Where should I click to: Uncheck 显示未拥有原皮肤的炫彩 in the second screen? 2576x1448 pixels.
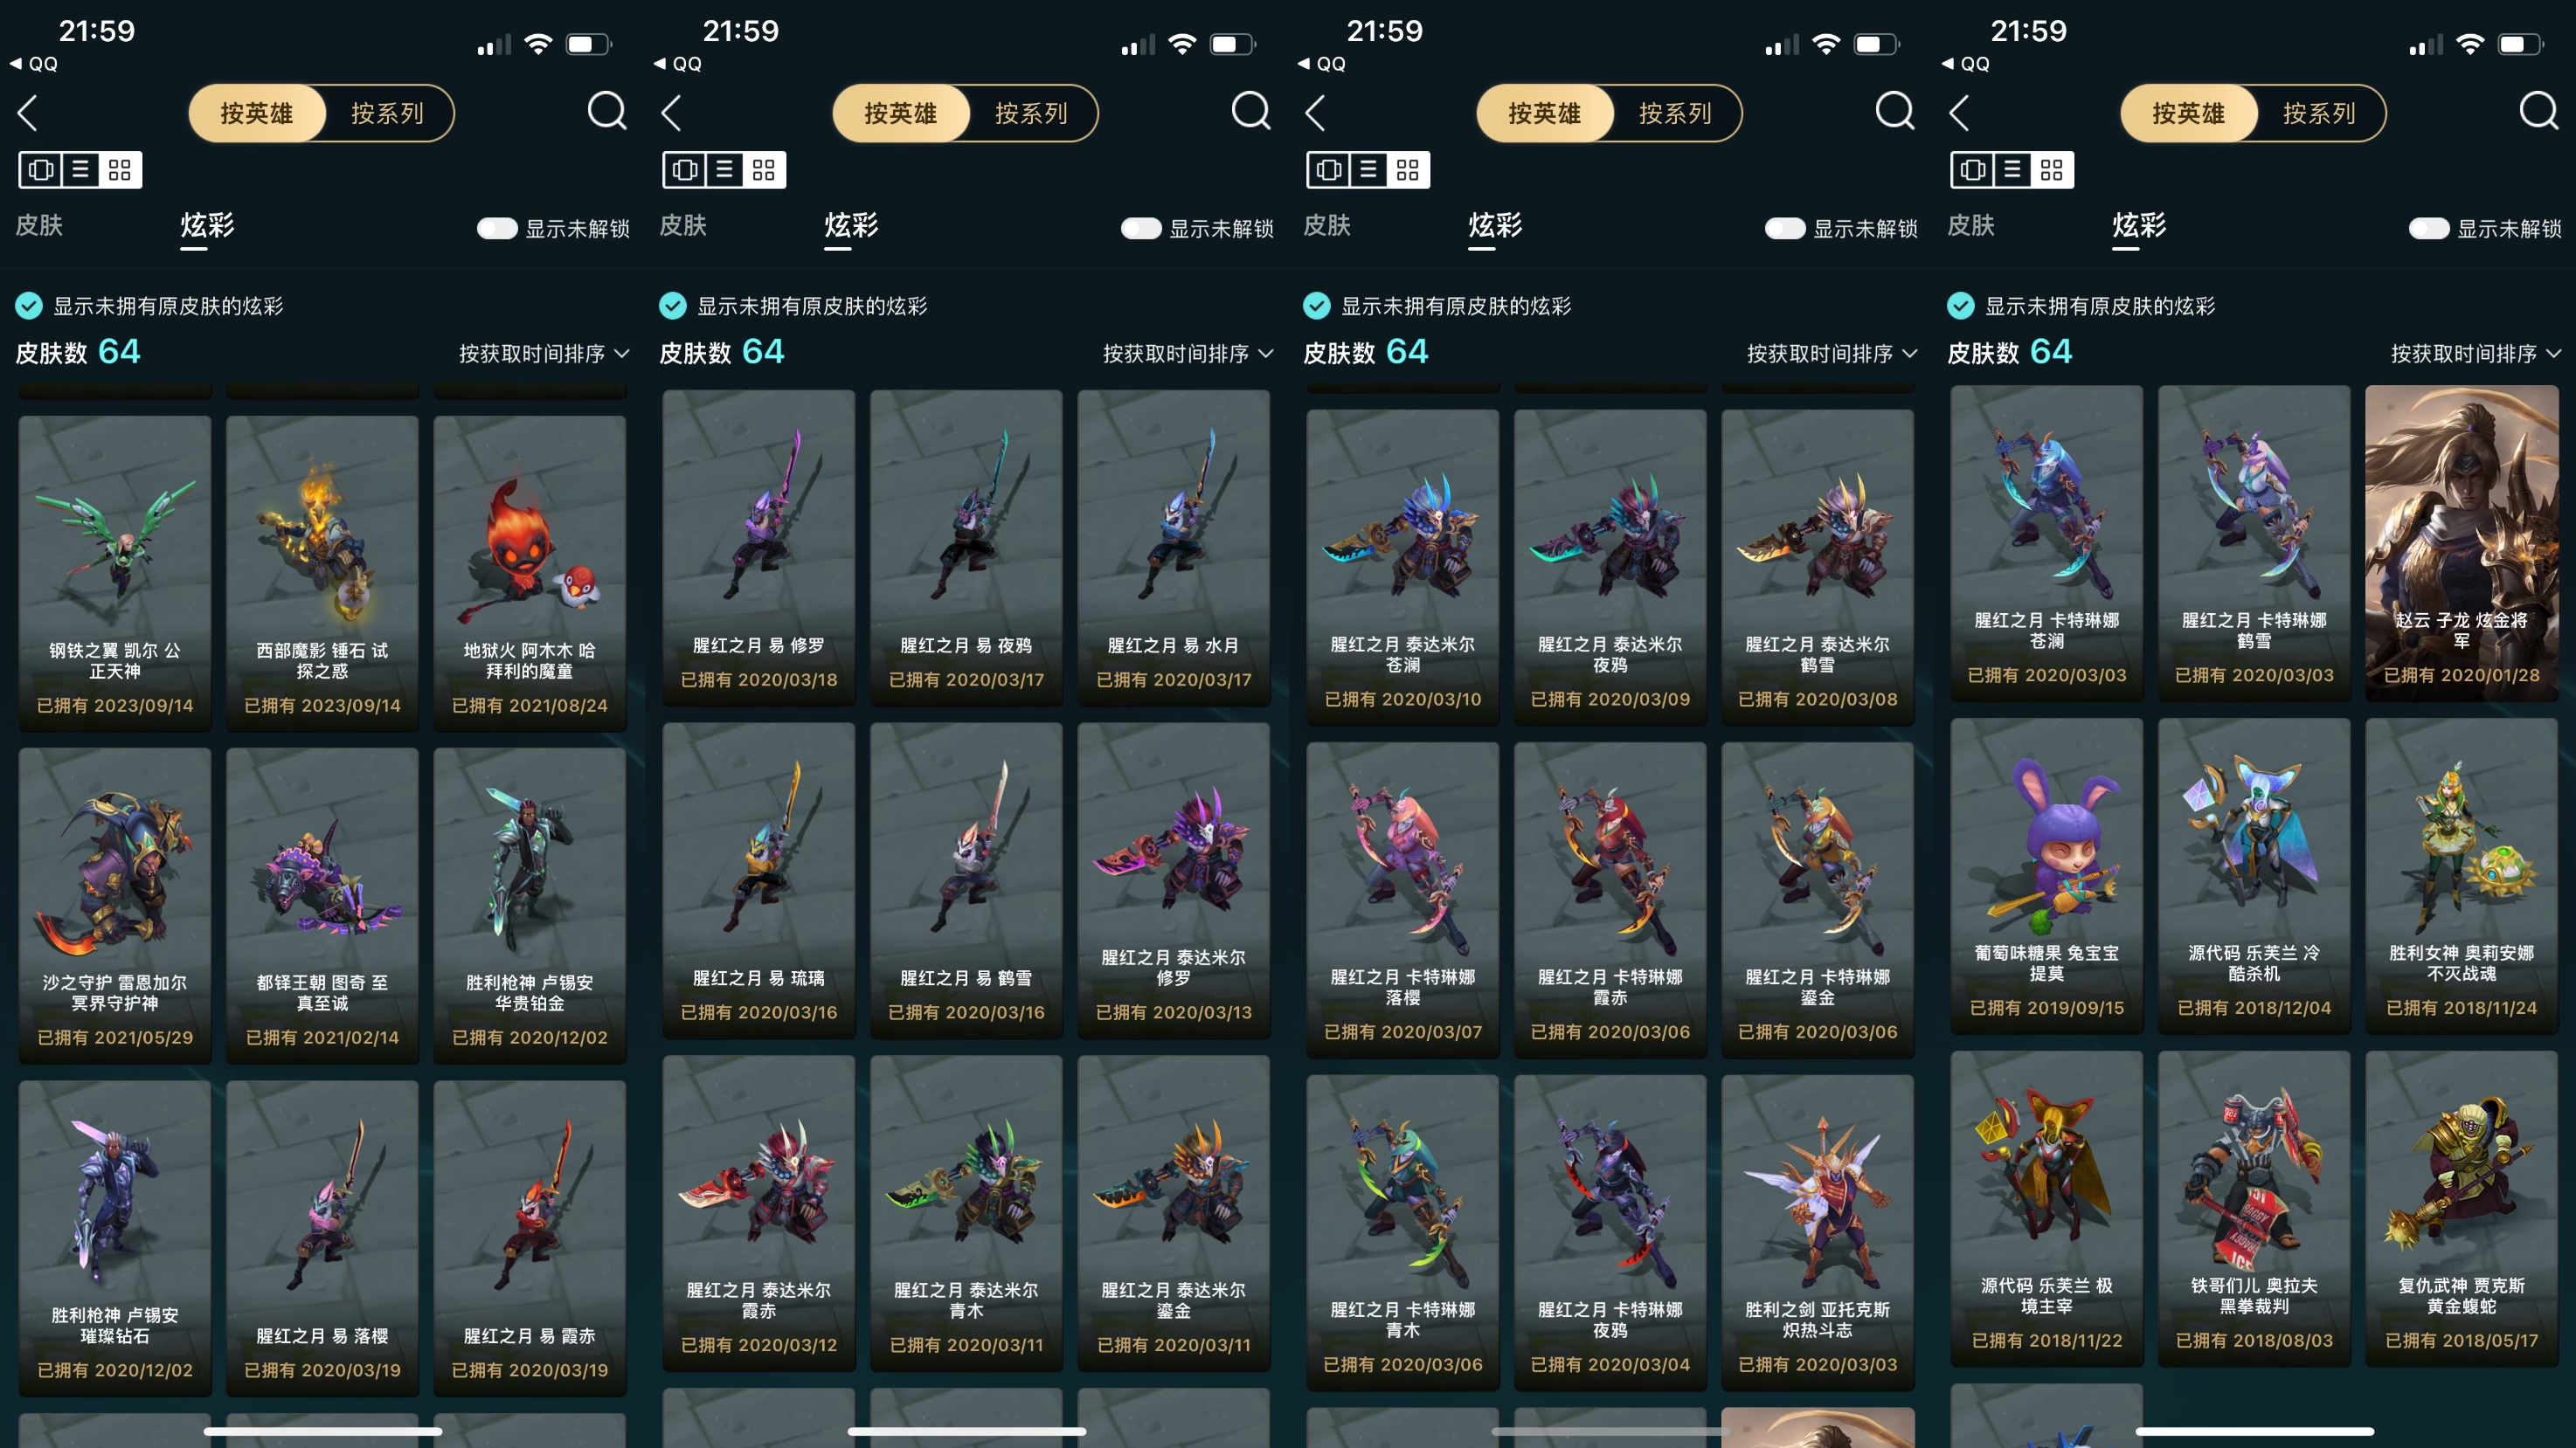tap(673, 306)
